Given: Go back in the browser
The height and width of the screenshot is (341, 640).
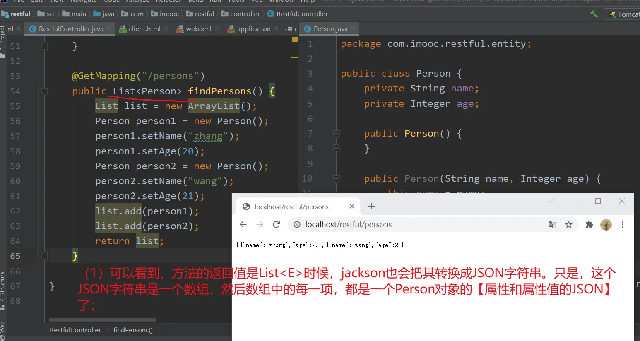Looking at the screenshot, I should coord(243,224).
